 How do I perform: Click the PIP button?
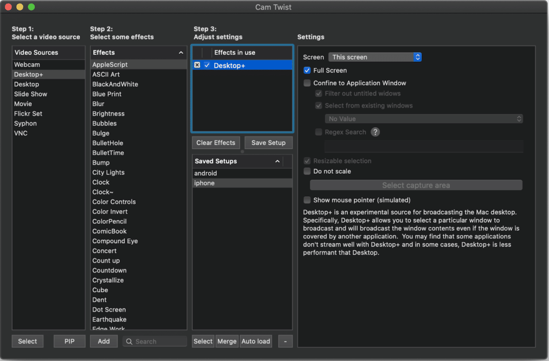coord(69,341)
